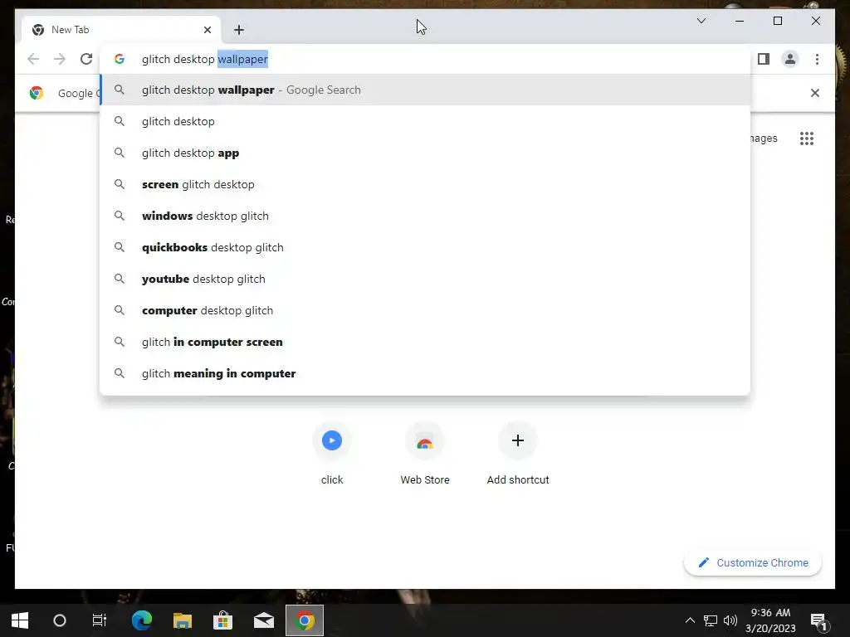
Task: Pick the 'screen glitch desktop' suggestion
Action: click(426, 184)
